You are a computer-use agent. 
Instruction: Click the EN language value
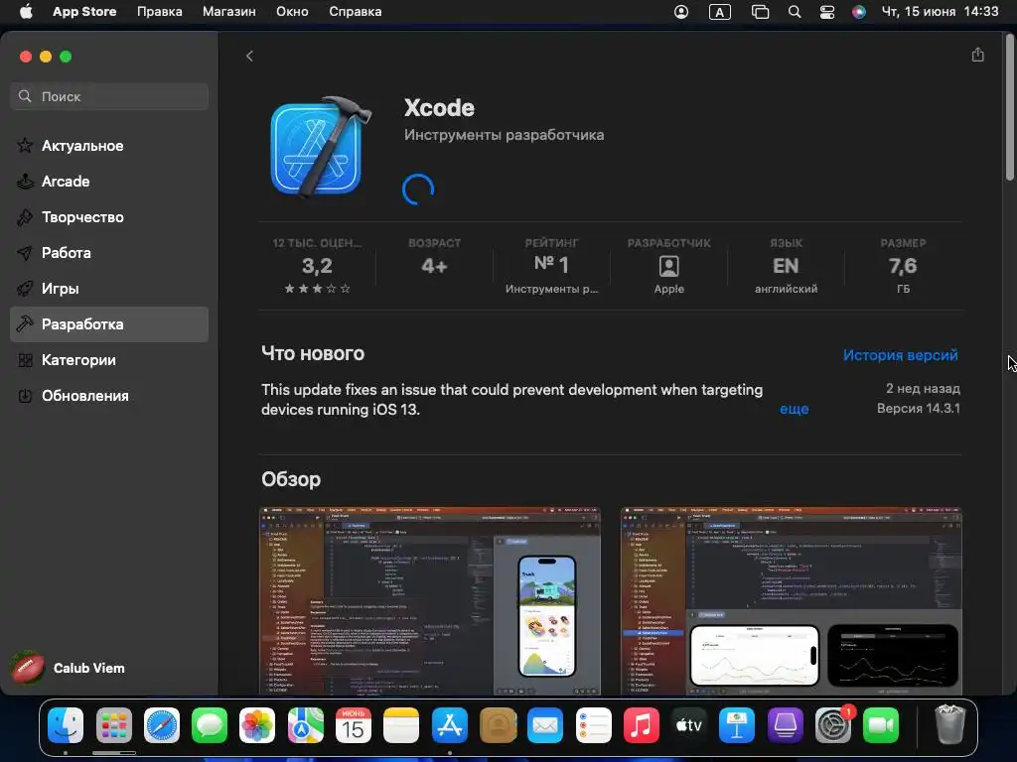coord(786,266)
